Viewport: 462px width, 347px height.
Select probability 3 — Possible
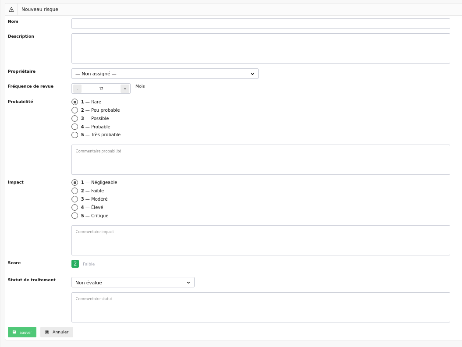[x=75, y=118]
